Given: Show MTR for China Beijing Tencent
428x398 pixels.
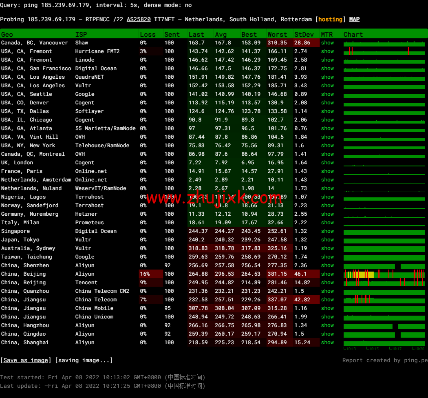Looking at the screenshot, I should pyautogui.click(x=327, y=283).
